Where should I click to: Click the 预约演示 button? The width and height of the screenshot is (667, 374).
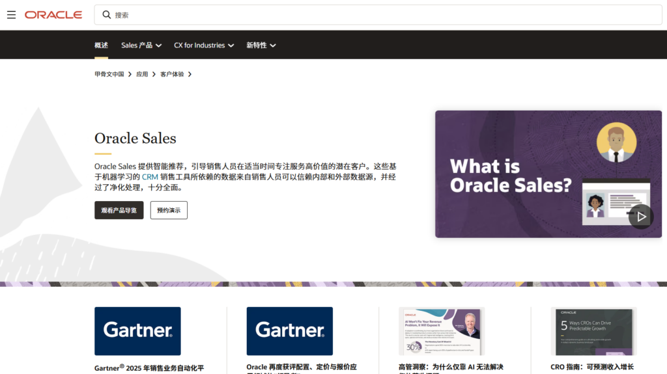(x=169, y=210)
